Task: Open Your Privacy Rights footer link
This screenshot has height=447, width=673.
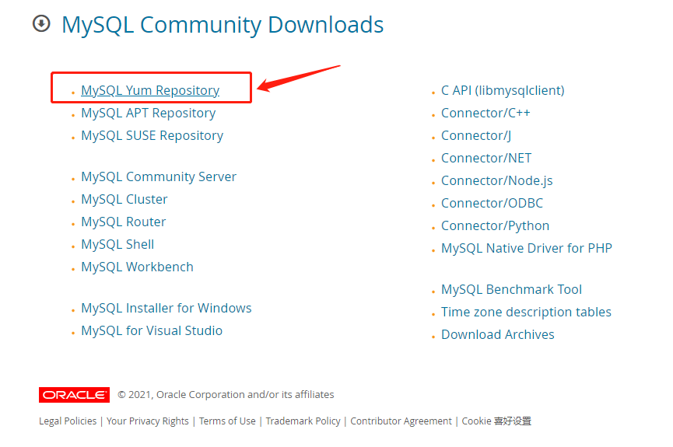Action: [148, 421]
